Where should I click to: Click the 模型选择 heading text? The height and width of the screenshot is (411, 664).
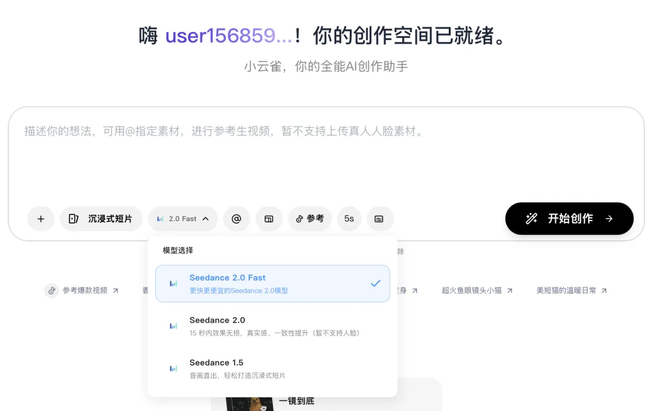pyautogui.click(x=178, y=251)
